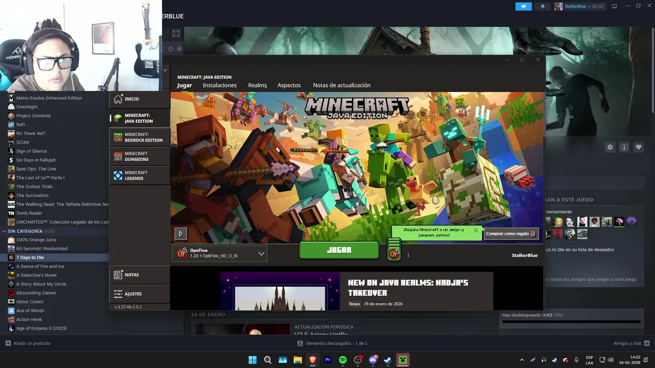655x368 pixels.
Task: Click Comprar como regalo button
Action: (x=511, y=234)
